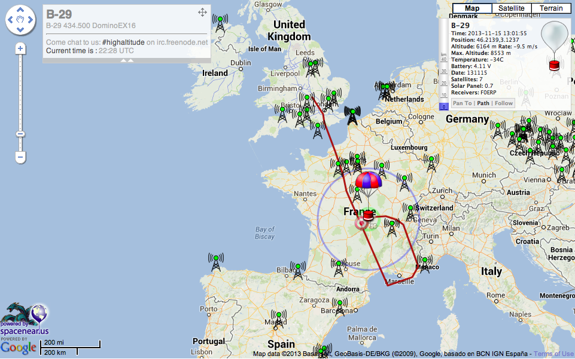Pan the map right with the arrow
The width and height of the screenshot is (575, 359).
[x=30, y=20]
